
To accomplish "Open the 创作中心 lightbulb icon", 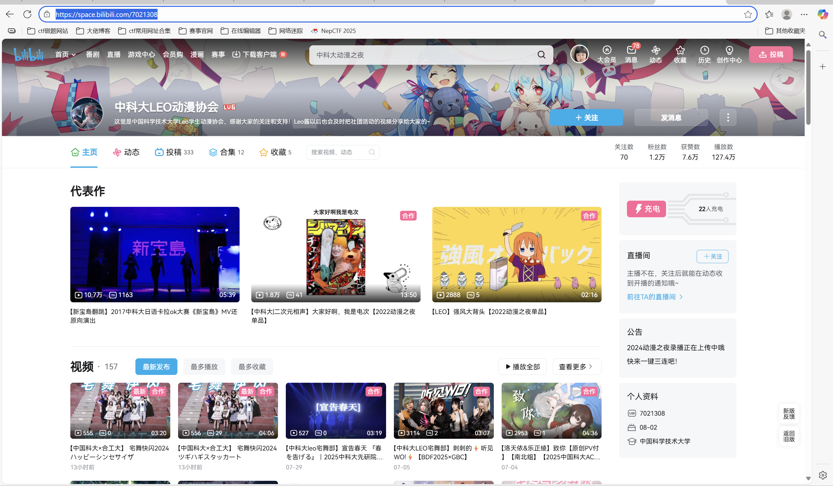I will coord(729,55).
